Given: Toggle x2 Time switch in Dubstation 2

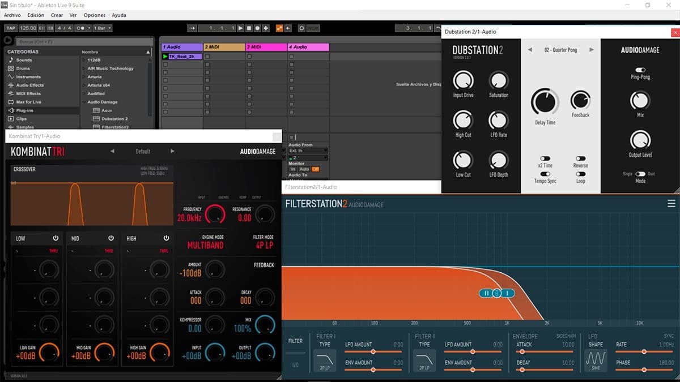Looking at the screenshot, I should click(x=545, y=159).
